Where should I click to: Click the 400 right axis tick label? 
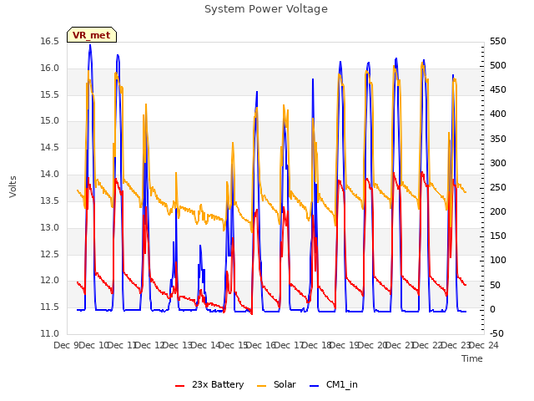click(498, 114)
